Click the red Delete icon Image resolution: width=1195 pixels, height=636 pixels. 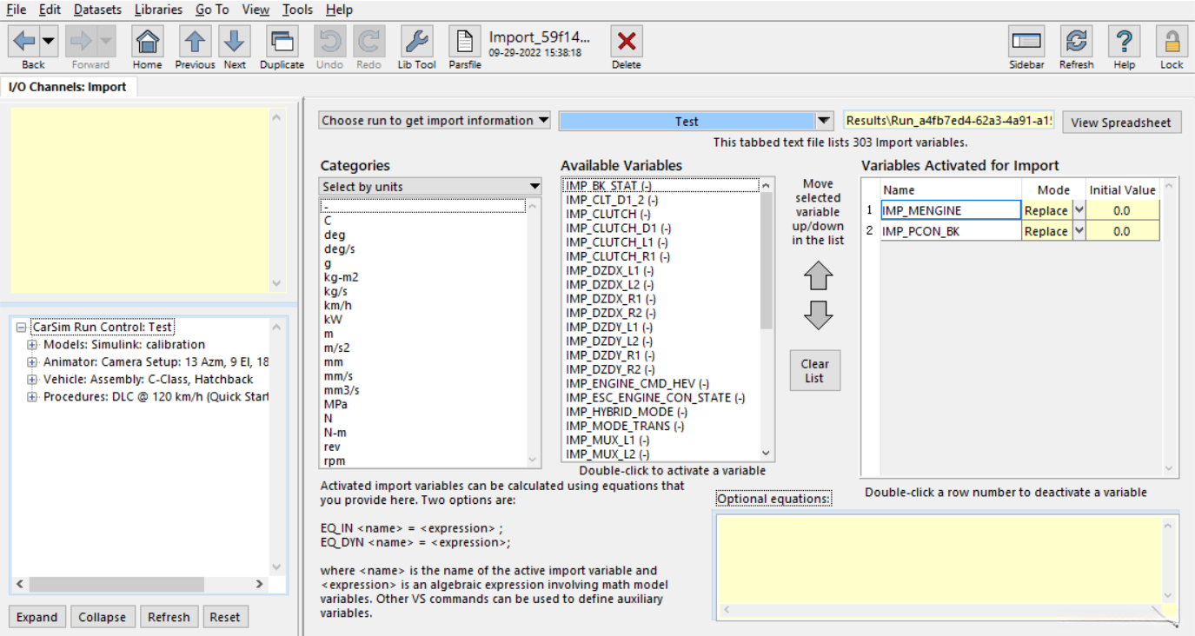[x=626, y=42]
